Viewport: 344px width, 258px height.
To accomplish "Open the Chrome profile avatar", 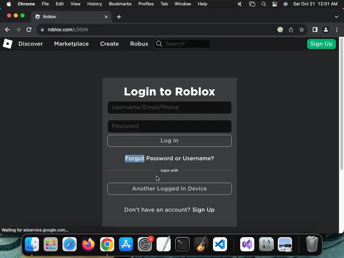I will (326, 30).
